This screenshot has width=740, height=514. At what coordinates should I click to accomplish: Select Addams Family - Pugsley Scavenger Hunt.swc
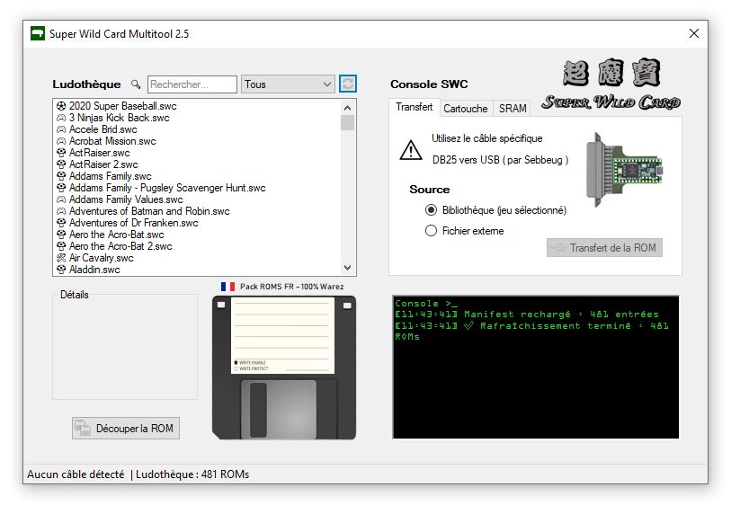(167, 188)
